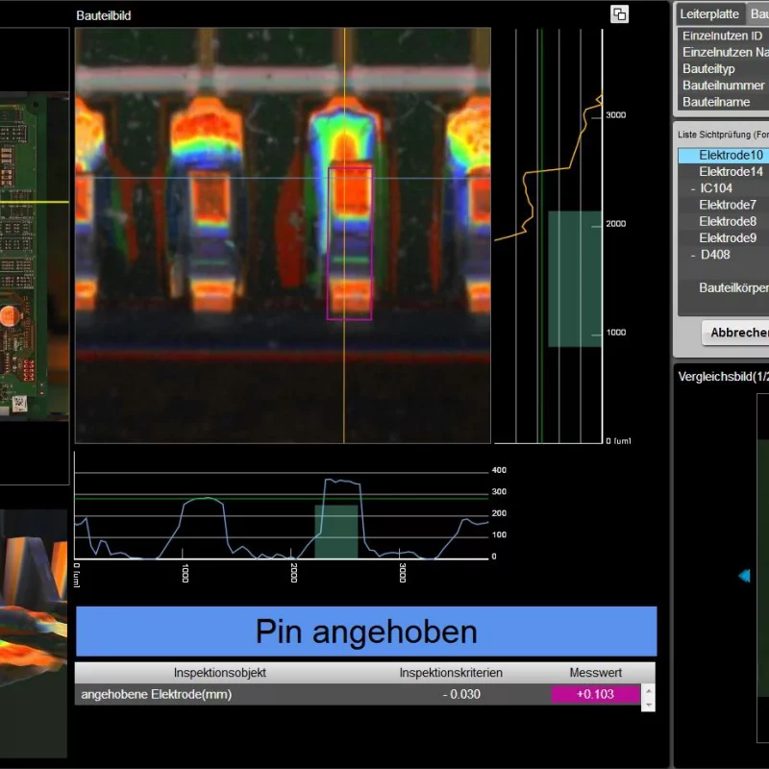
Task: Click the Pin angehoben result banner
Action: tap(365, 632)
